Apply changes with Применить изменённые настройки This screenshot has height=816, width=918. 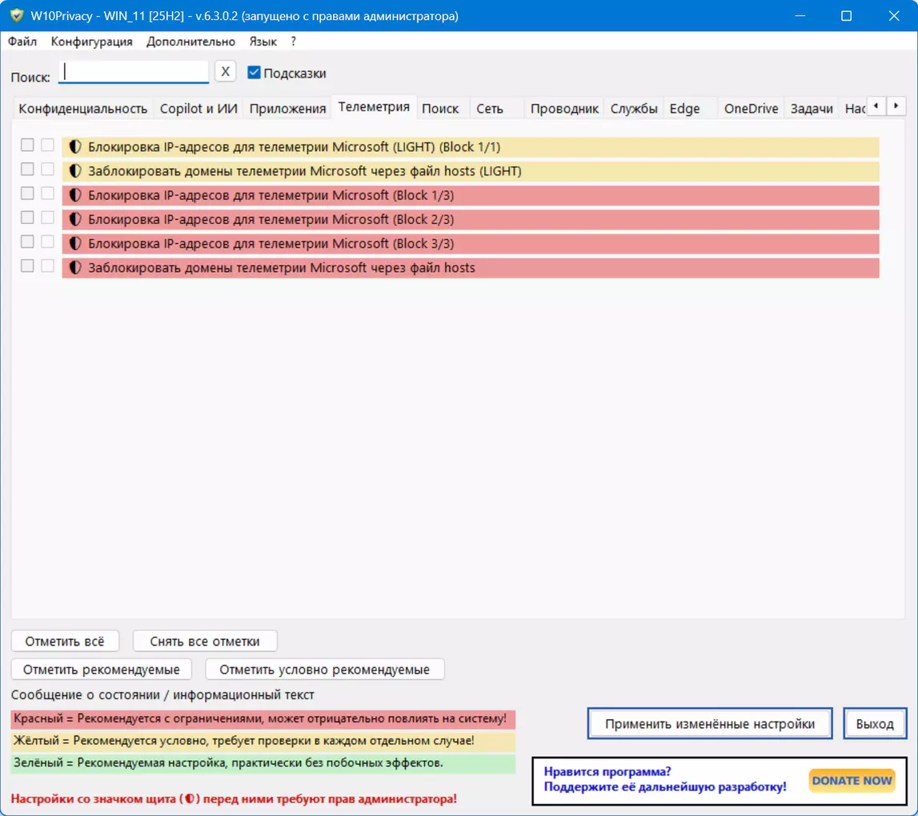710,723
